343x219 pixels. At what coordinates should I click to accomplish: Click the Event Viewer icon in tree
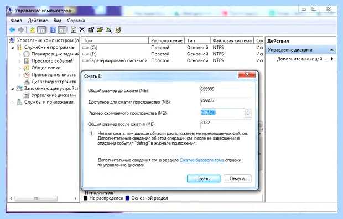point(27,61)
